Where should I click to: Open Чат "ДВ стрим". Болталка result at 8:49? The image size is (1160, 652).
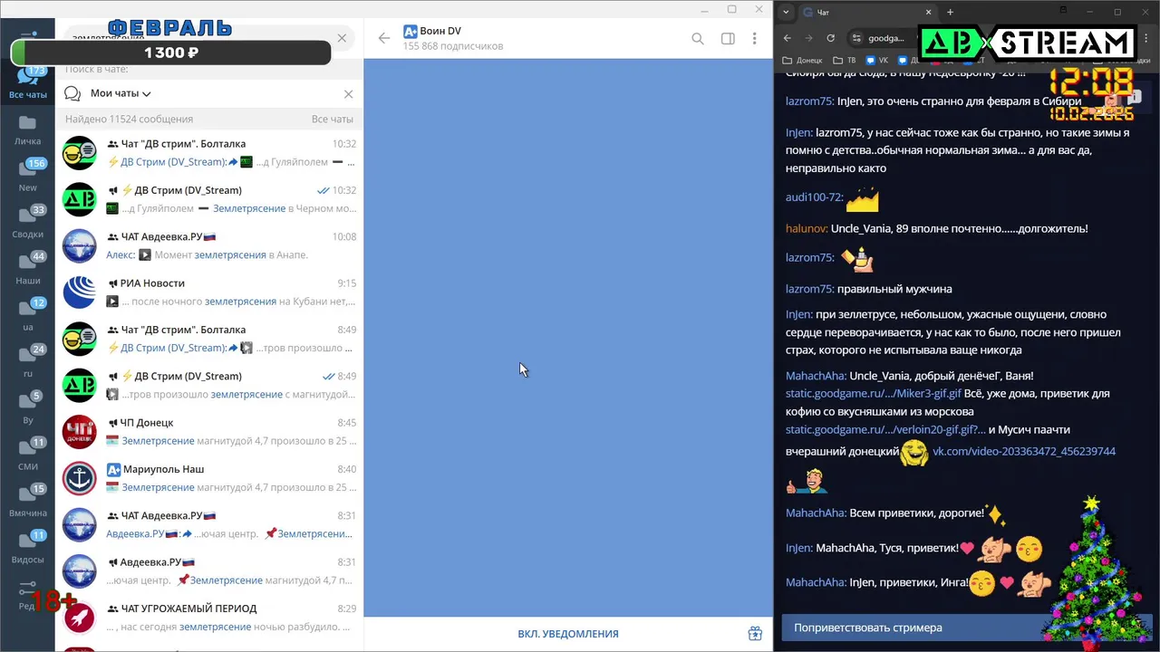(x=208, y=339)
